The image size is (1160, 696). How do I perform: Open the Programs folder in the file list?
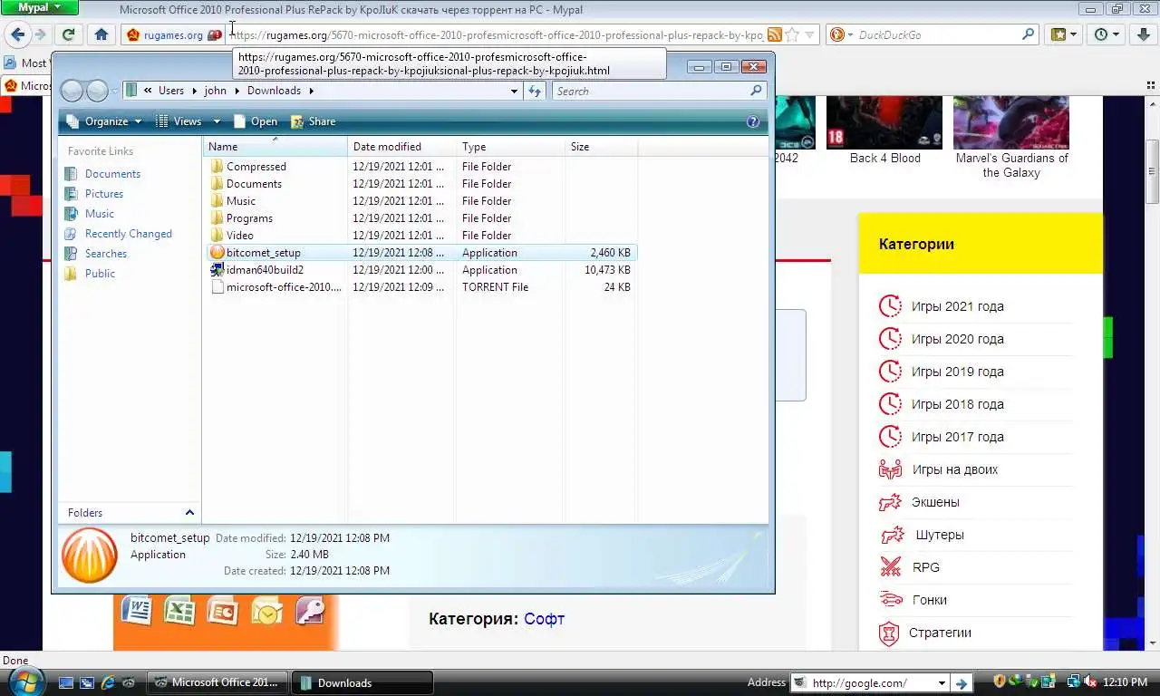tap(249, 218)
